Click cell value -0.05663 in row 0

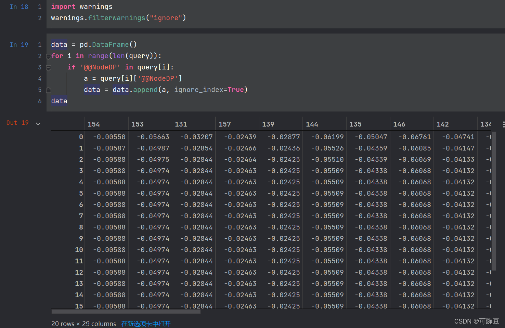tap(153, 137)
